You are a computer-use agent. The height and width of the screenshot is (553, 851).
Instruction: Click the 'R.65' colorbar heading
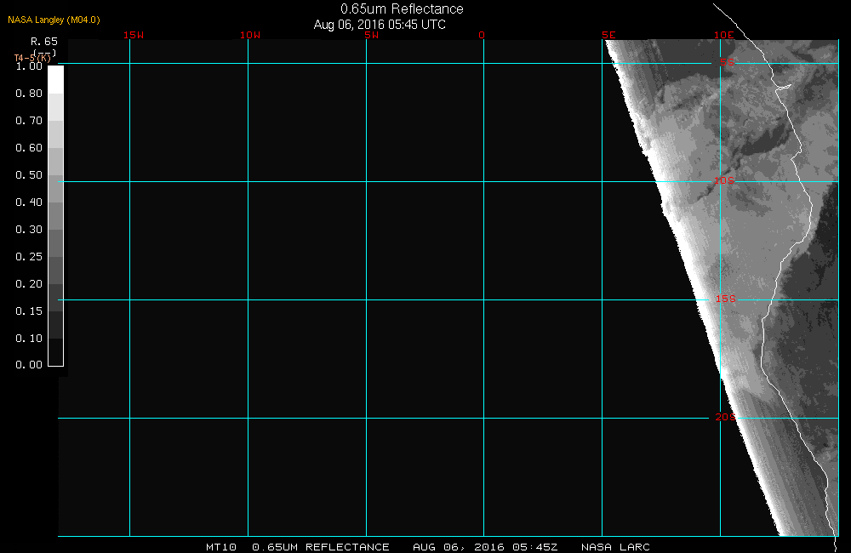click(x=44, y=42)
